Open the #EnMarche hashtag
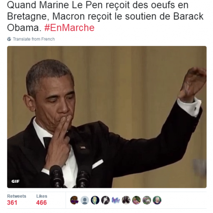The image size is (213, 213). [x=69, y=28]
